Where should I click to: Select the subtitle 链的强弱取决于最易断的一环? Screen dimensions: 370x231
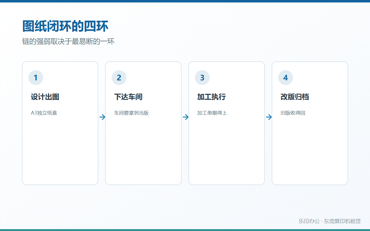(x=68, y=42)
